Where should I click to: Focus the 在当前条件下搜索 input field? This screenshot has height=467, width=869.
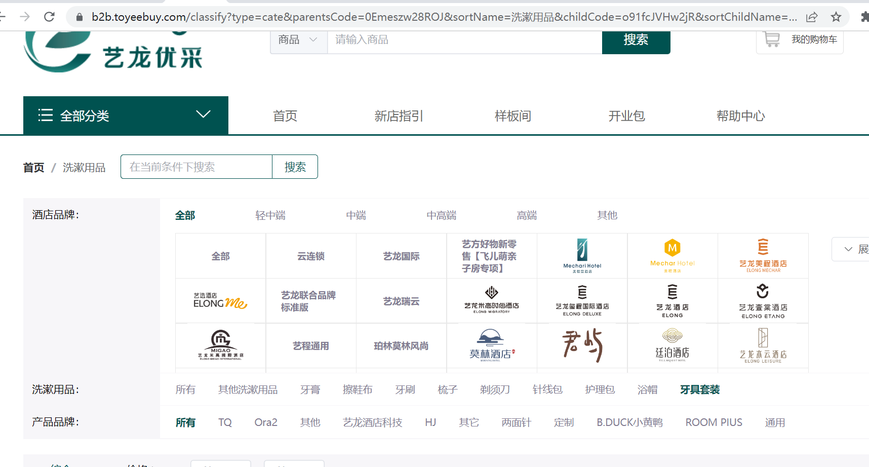[196, 167]
